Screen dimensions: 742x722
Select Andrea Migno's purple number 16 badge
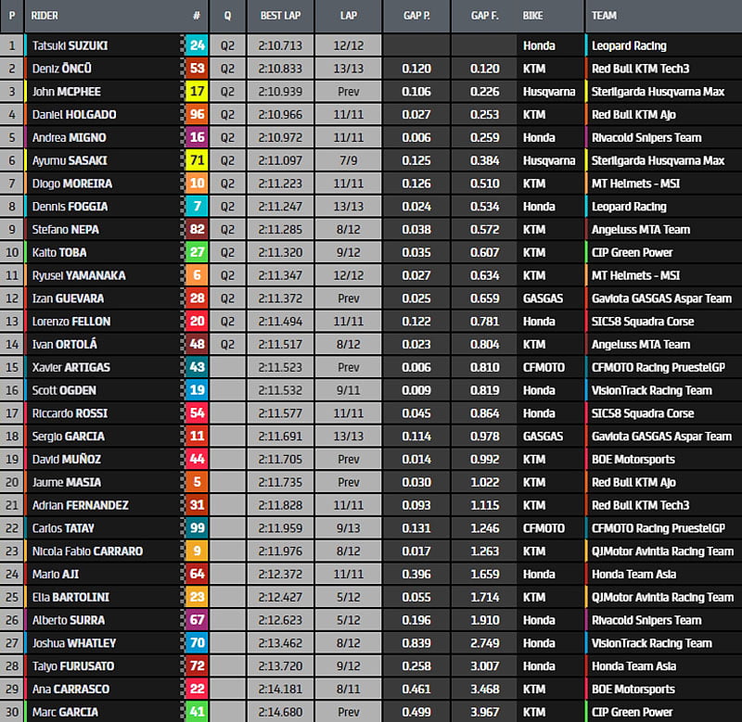(x=197, y=137)
